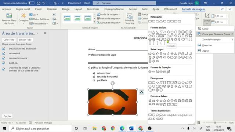235x132 pixels.
Task: Select the right arrow in Setas Largas
Action: coord(150,54)
